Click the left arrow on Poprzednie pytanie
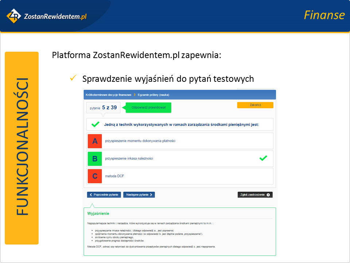350x263 pixels. click(x=91, y=195)
